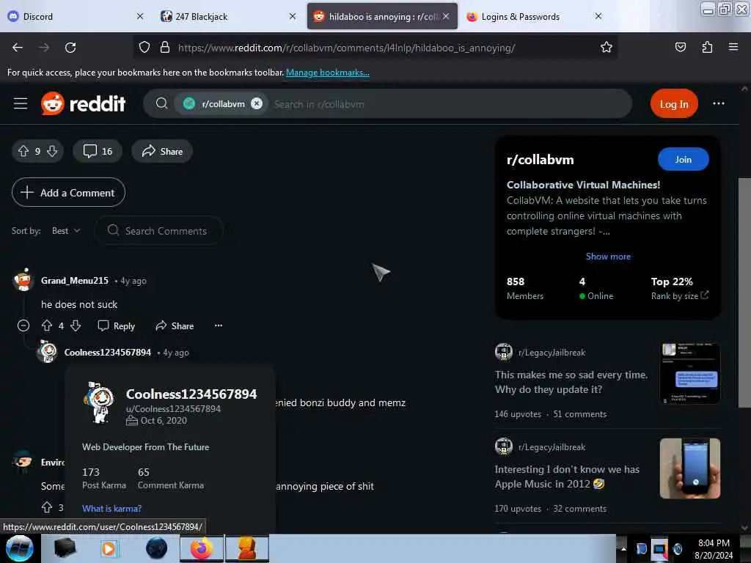
Task: Open the Firefox application menu
Action: [733, 48]
